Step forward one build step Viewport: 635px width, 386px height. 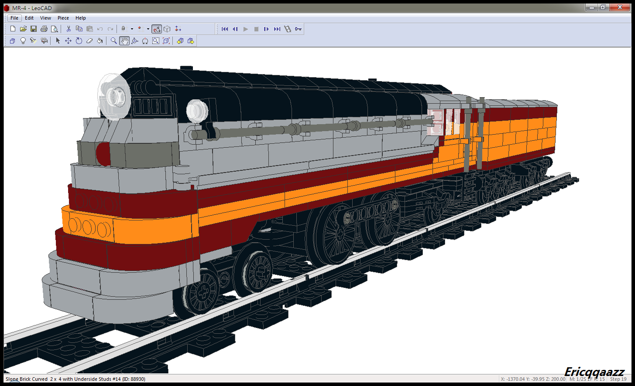tap(266, 29)
